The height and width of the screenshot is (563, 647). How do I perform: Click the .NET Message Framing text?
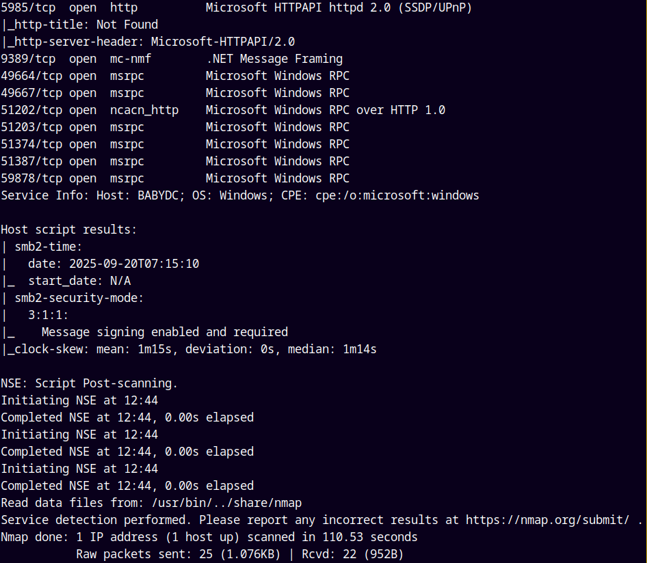tap(274, 59)
